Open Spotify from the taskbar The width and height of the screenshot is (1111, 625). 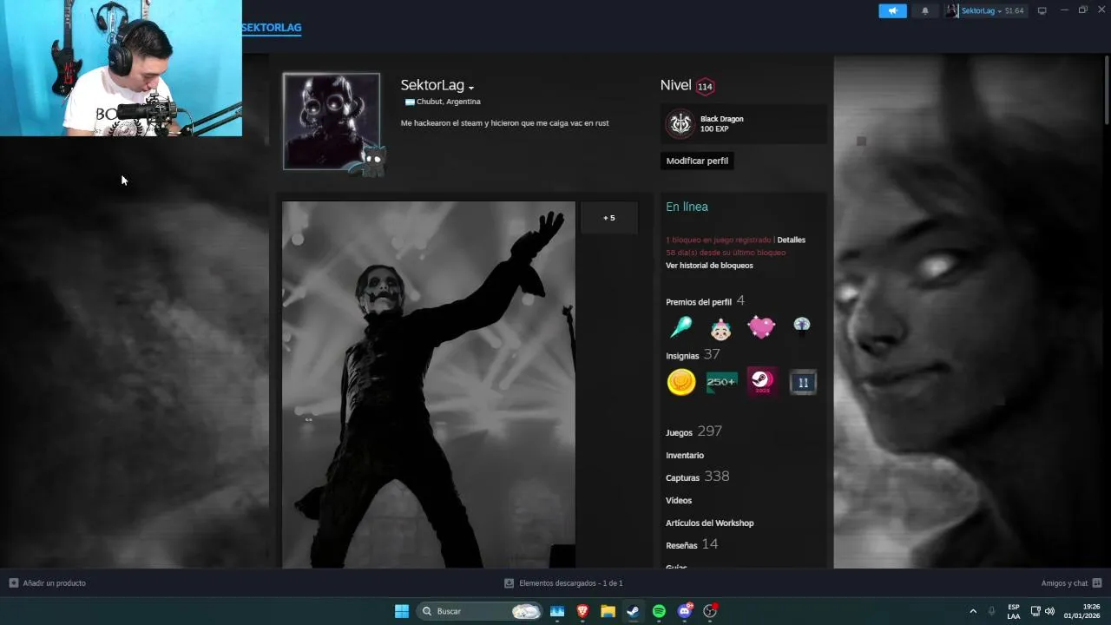click(659, 611)
